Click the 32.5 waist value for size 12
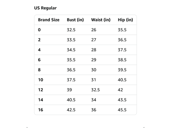The height and width of the screenshot is (128, 171). 95,90
